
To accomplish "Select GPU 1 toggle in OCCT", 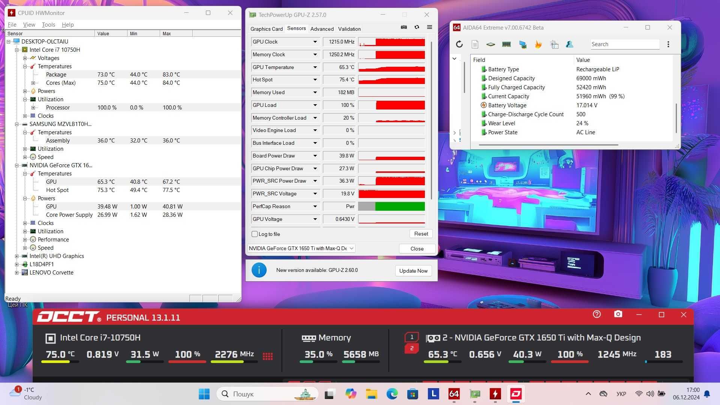I will [411, 337].
